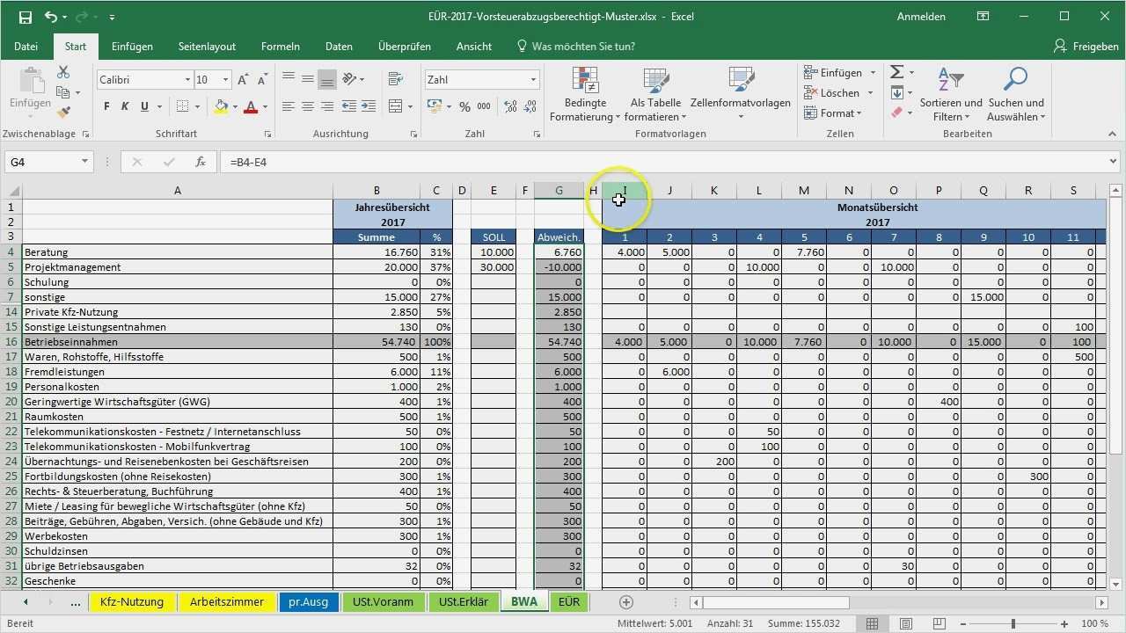Toggle bold with the F button

pyautogui.click(x=106, y=107)
